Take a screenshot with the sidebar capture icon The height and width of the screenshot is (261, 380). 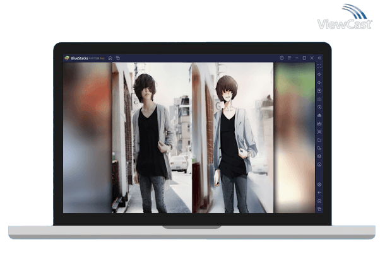pyautogui.click(x=319, y=132)
